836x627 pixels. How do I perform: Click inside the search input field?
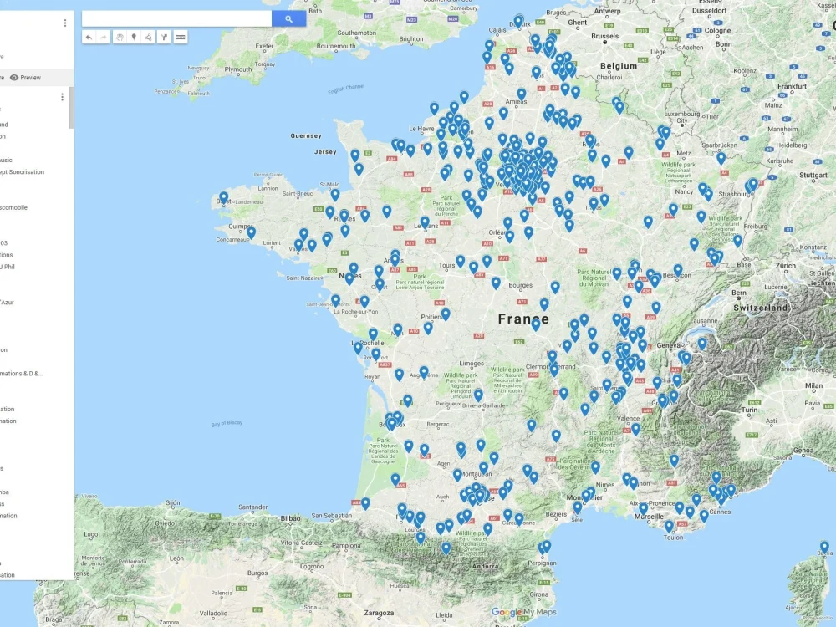coord(176,17)
